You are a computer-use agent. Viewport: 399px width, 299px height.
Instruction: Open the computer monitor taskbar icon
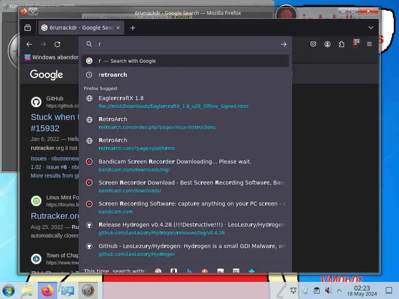pyautogui.click(x=68, y=290)
